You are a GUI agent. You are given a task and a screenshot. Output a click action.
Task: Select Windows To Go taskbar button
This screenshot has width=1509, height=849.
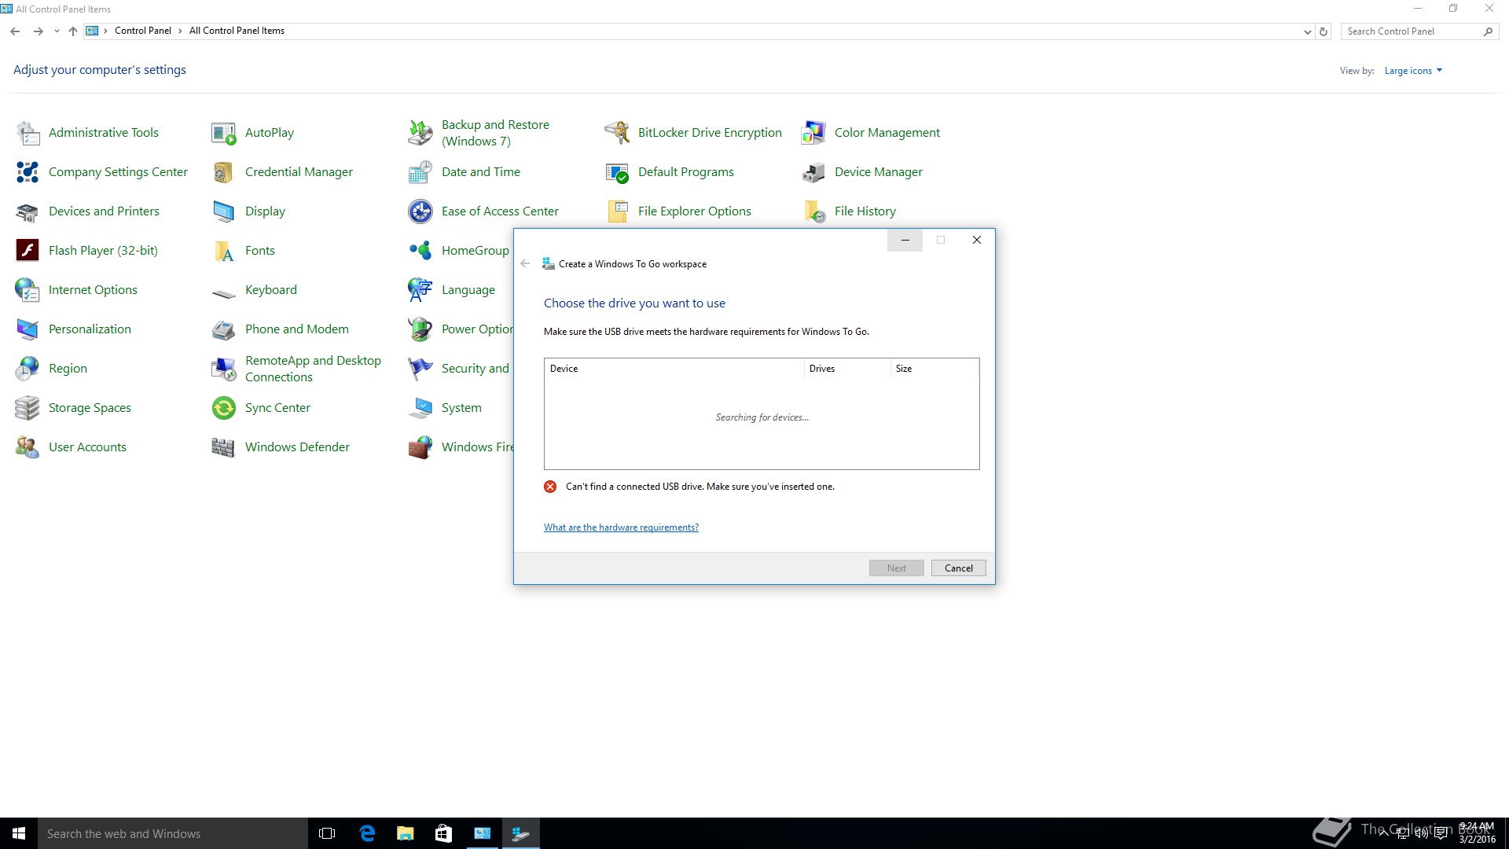tap(520, 833)
